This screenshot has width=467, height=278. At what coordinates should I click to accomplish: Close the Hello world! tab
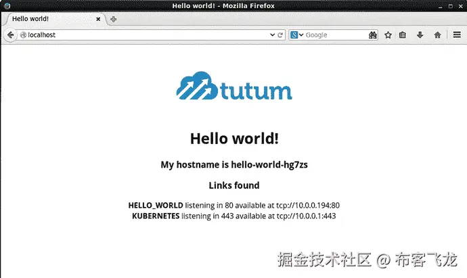(98, 19)
